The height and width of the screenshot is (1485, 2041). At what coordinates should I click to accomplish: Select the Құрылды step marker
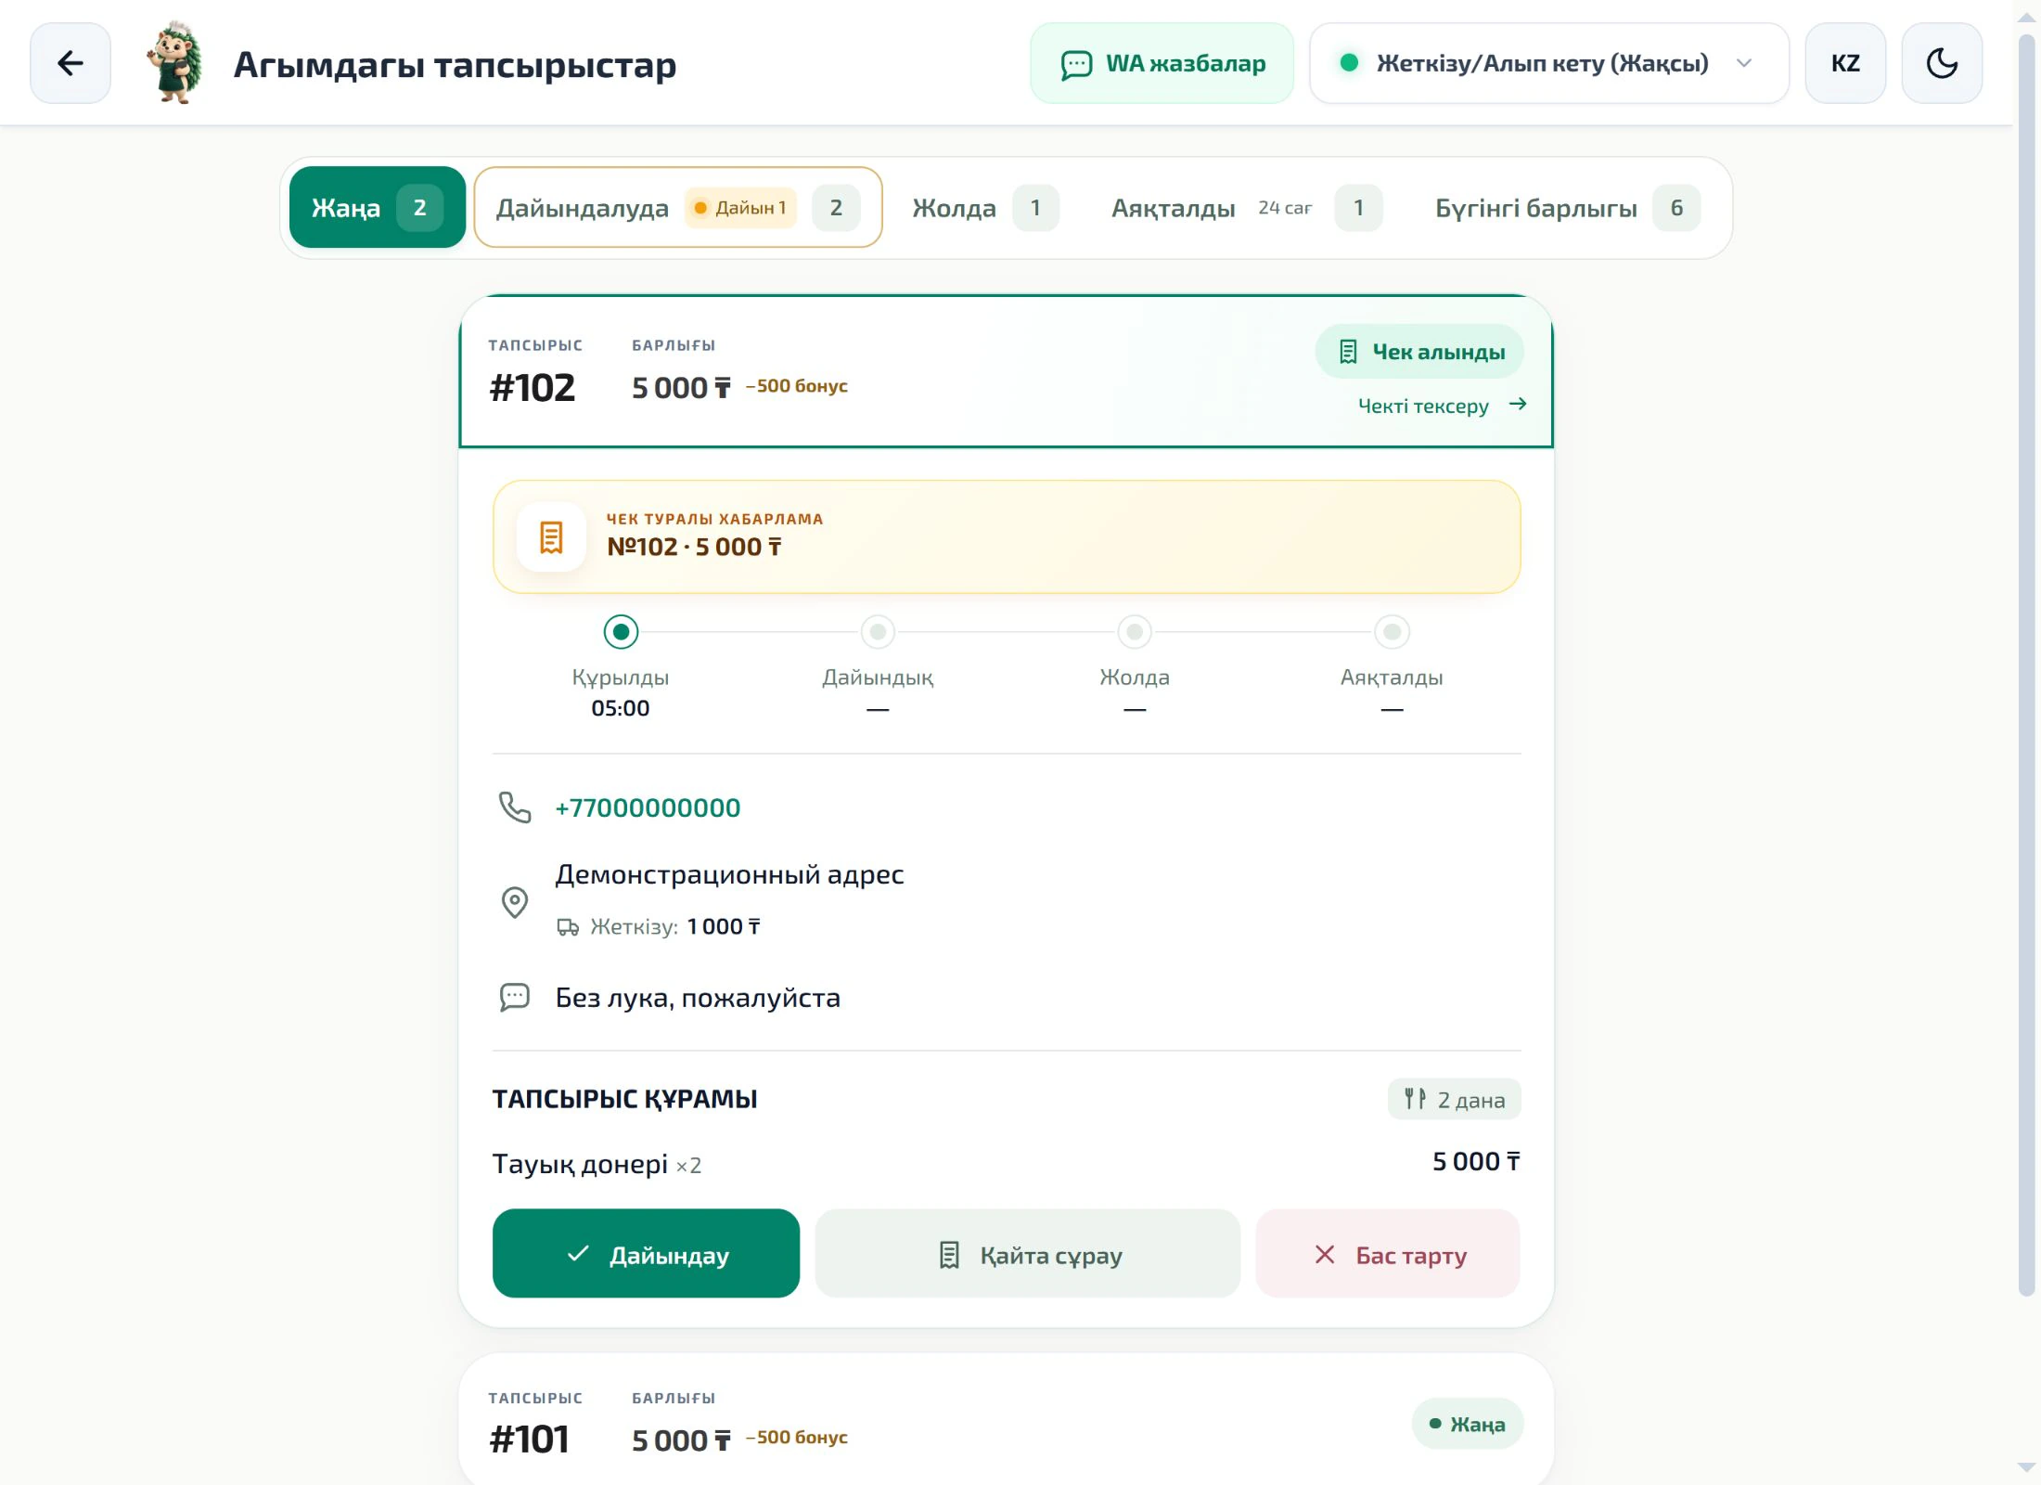pyautogui.click(x=621, y=632)
